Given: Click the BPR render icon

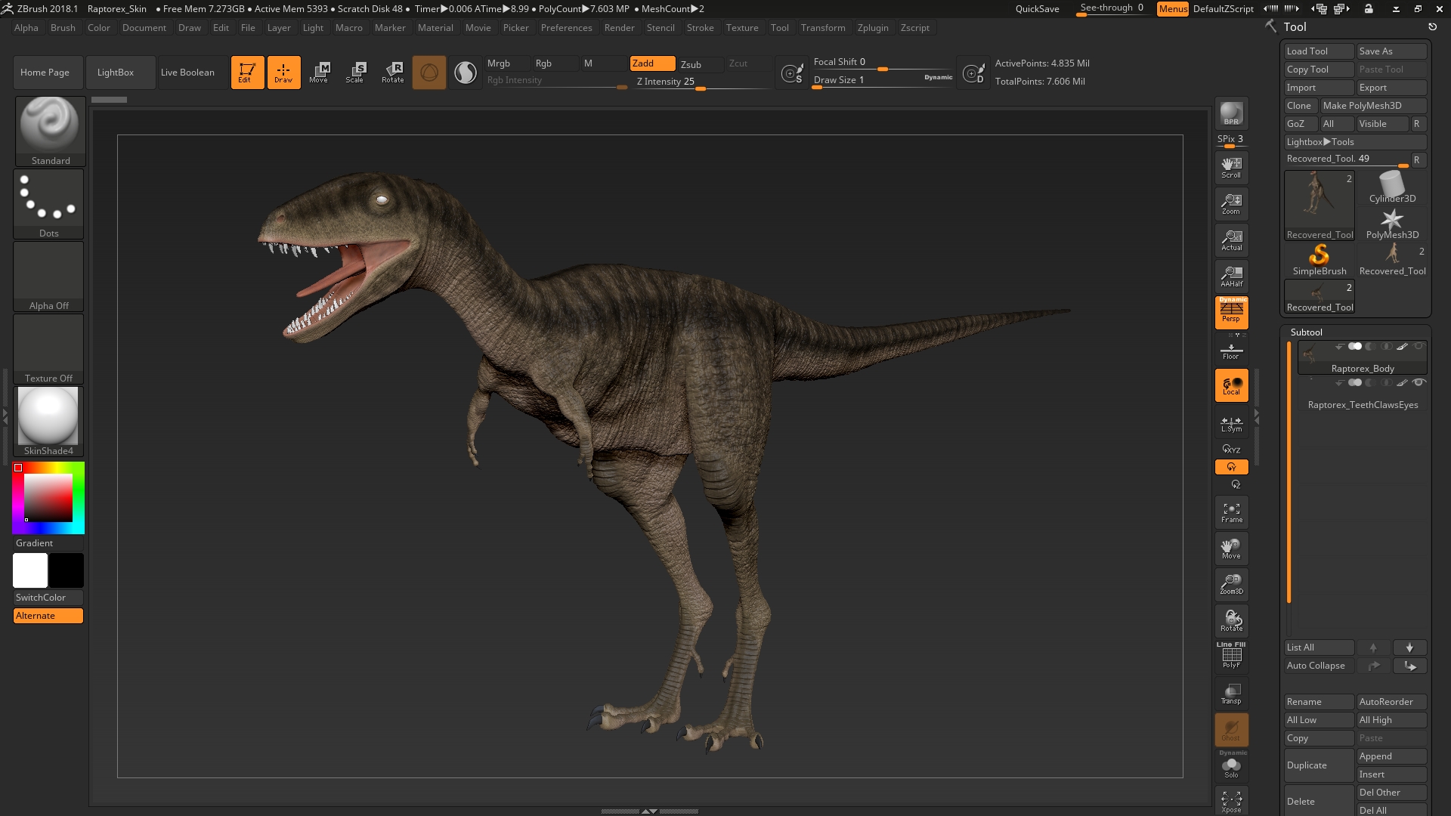Looking at the screenshot, I should point(1231,113).
